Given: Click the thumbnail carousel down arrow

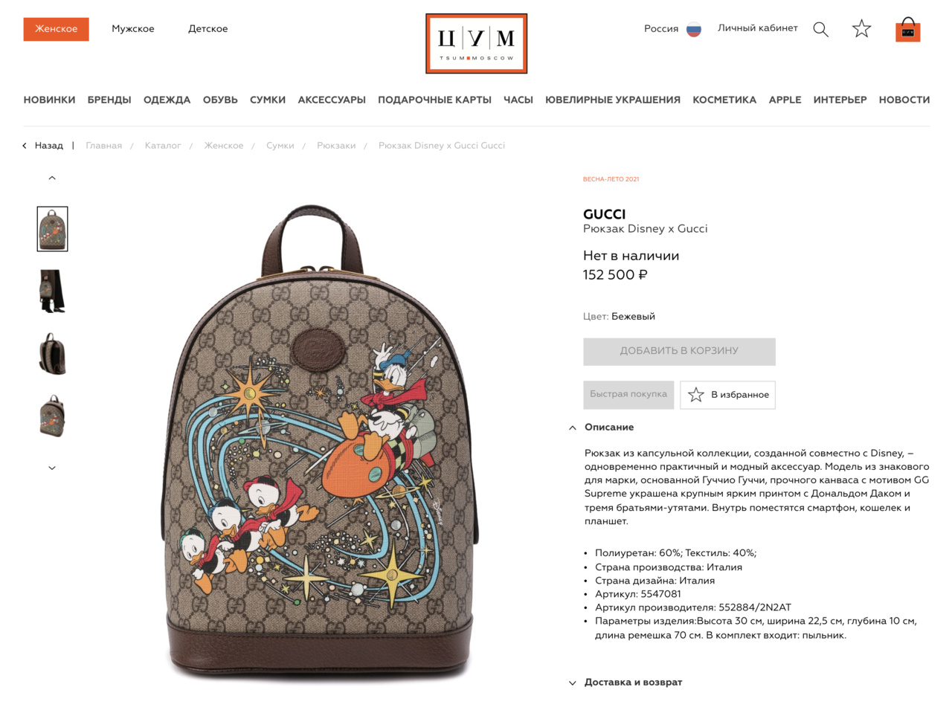Looking at the screenshot, I should point(52,468).
